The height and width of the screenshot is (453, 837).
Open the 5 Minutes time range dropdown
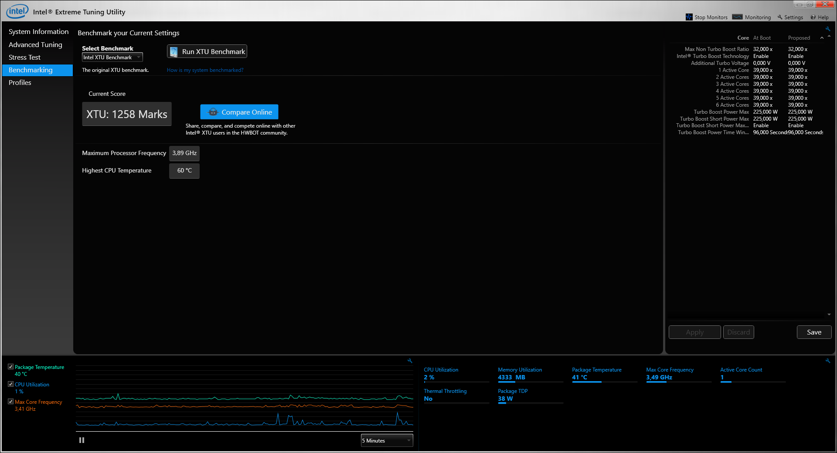click(x=387, y=440)
